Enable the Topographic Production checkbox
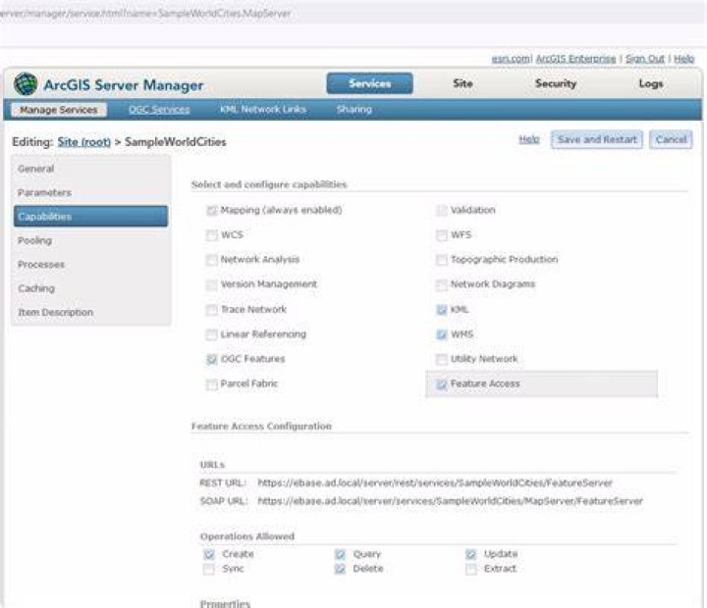Image resolution: width=707 pixels, height=608 pixels. [x=442, y=260]
